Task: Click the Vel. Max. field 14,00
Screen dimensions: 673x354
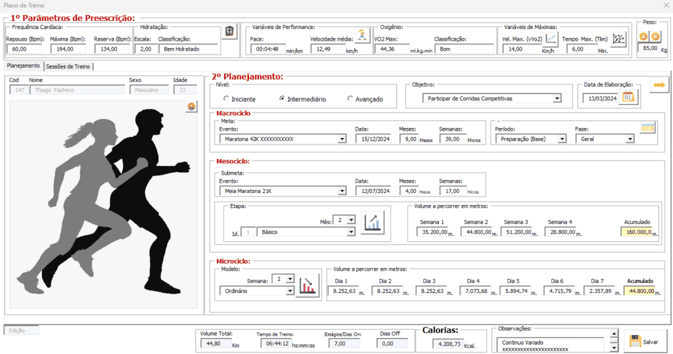Action: point(522,49)
